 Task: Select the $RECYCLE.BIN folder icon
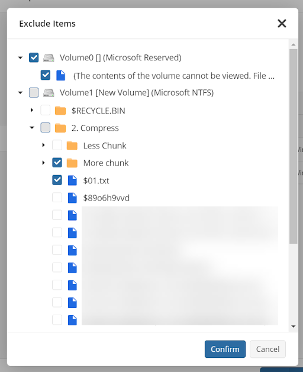pos(60,111)
